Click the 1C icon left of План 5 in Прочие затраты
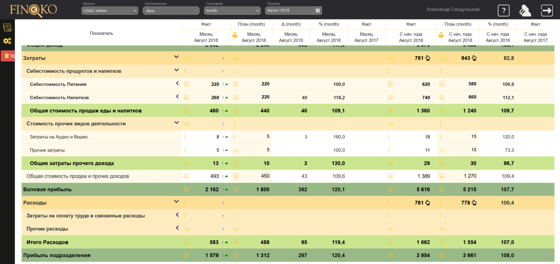This screenshot has width=560, height=264. click(236, 150)
